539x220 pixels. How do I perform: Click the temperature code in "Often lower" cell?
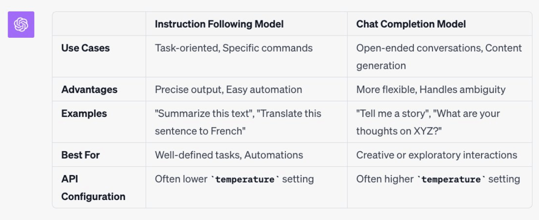click(244, 180)
